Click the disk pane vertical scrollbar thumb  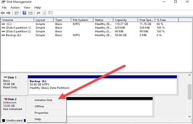tap(190, 92)
